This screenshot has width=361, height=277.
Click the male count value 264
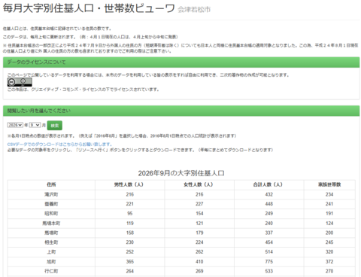click(130, 271)
